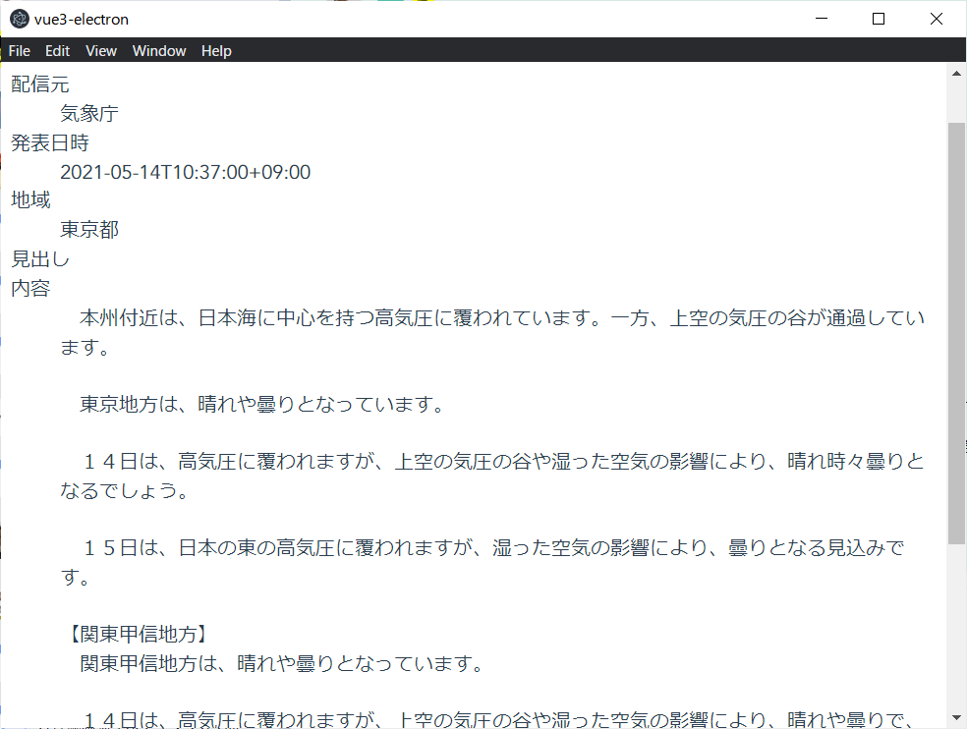Click the 地域 label
The height and width of the screenshot is (729, 967).
click(29, 200)
